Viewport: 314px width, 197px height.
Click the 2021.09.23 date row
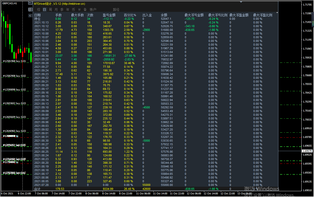tap(41, 74)
